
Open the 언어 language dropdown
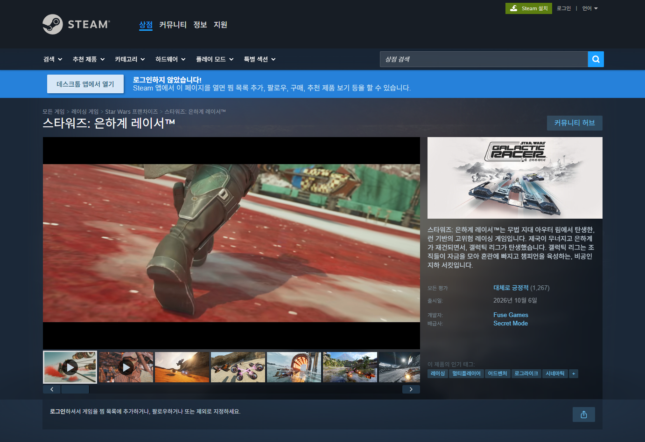click(590, 8)
